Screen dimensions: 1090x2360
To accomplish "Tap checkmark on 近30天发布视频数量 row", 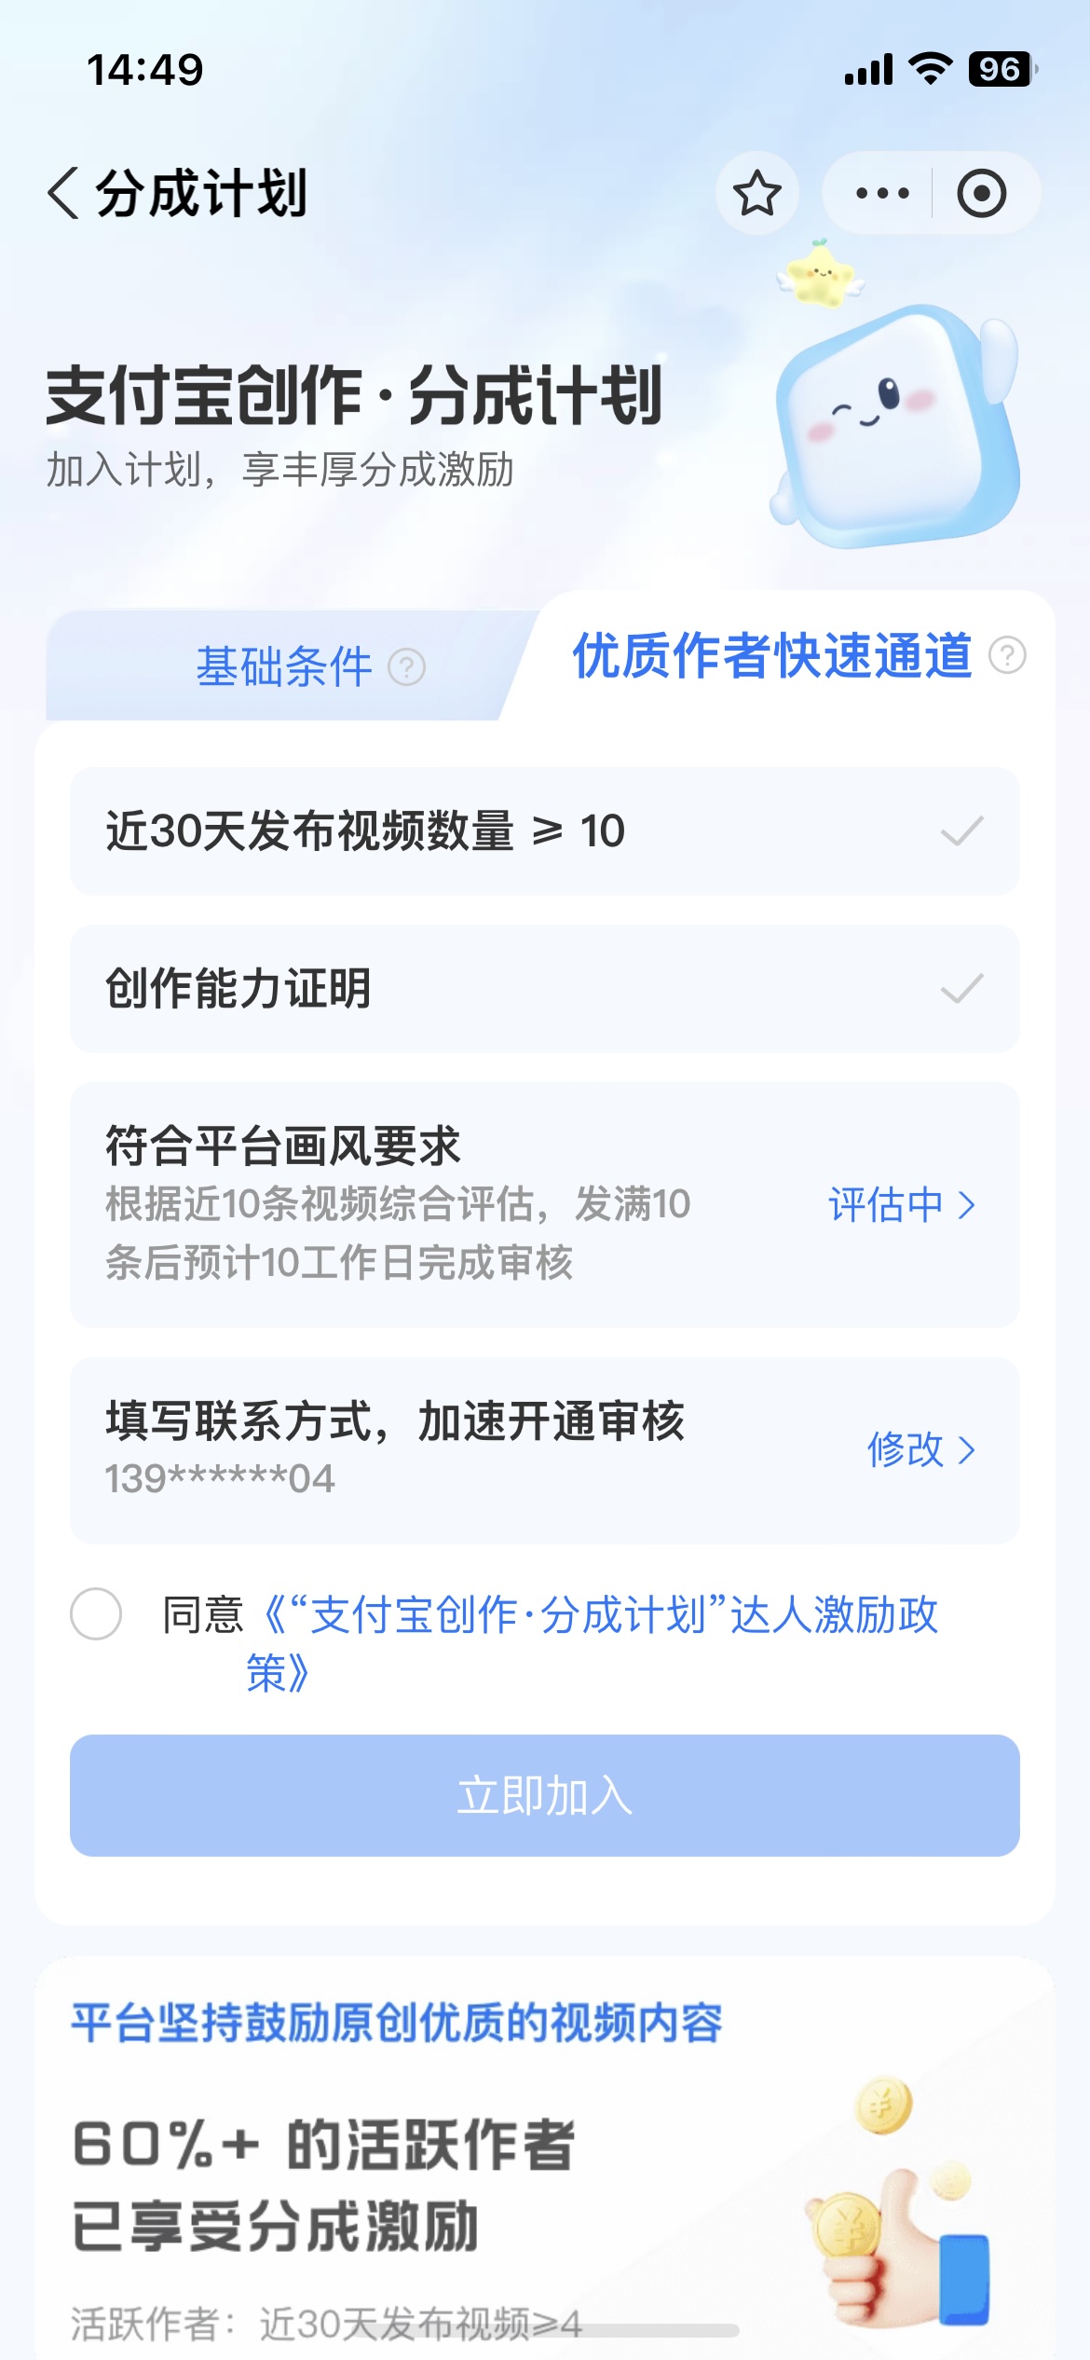I will 961,830.
